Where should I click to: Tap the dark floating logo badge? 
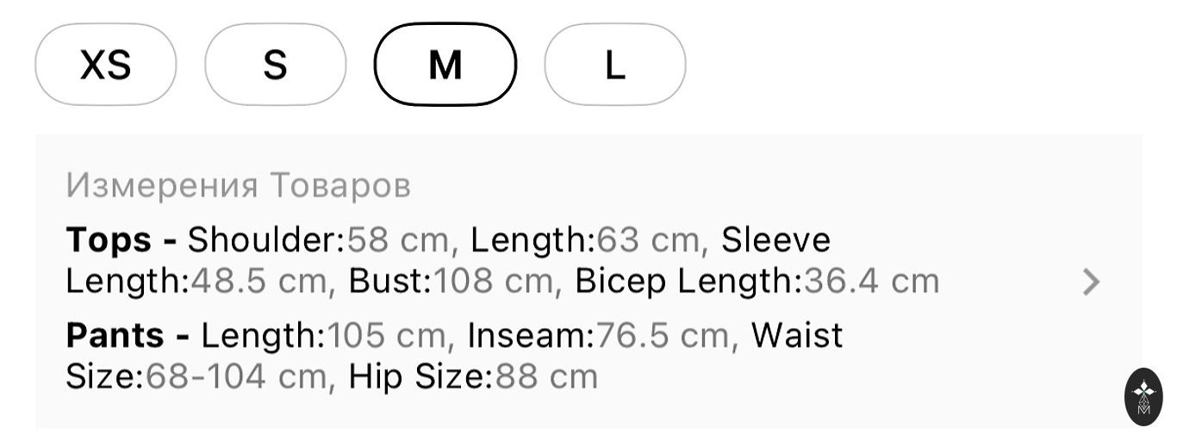click(1143, 397)
